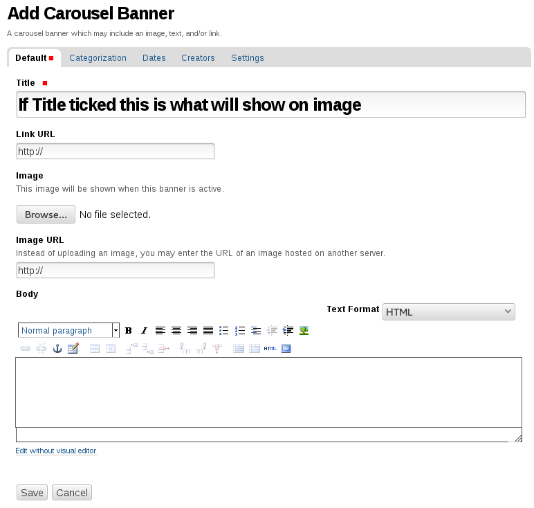Cancel adding the banner

(x=72, y=493)
